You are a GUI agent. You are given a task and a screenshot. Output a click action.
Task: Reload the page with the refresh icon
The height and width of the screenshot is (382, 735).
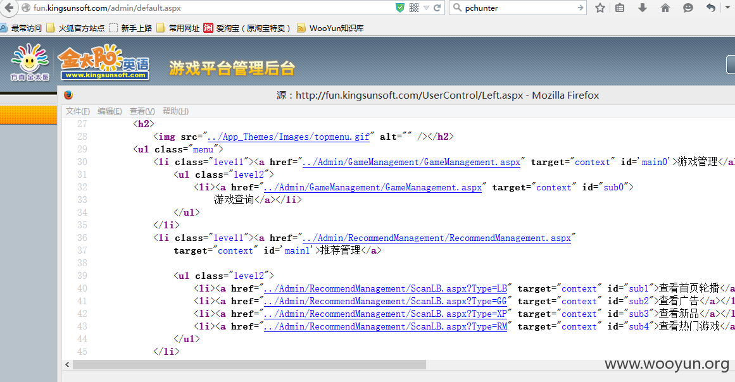pyautogui.click(x=437, y=8)
